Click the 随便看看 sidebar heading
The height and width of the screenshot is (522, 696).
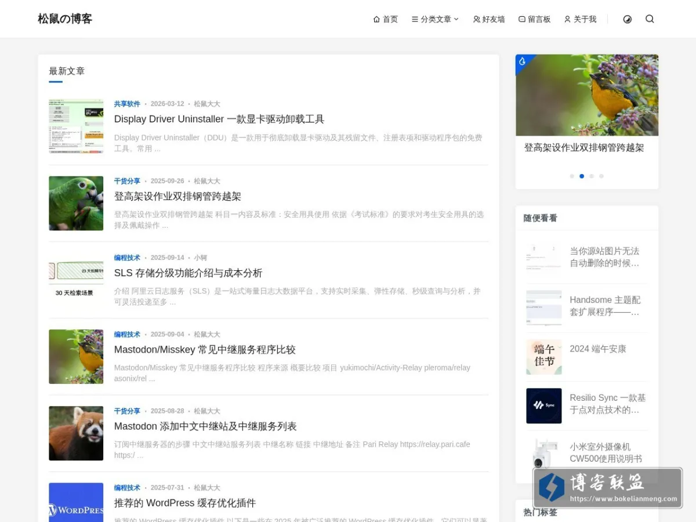(x=540, y=218)
